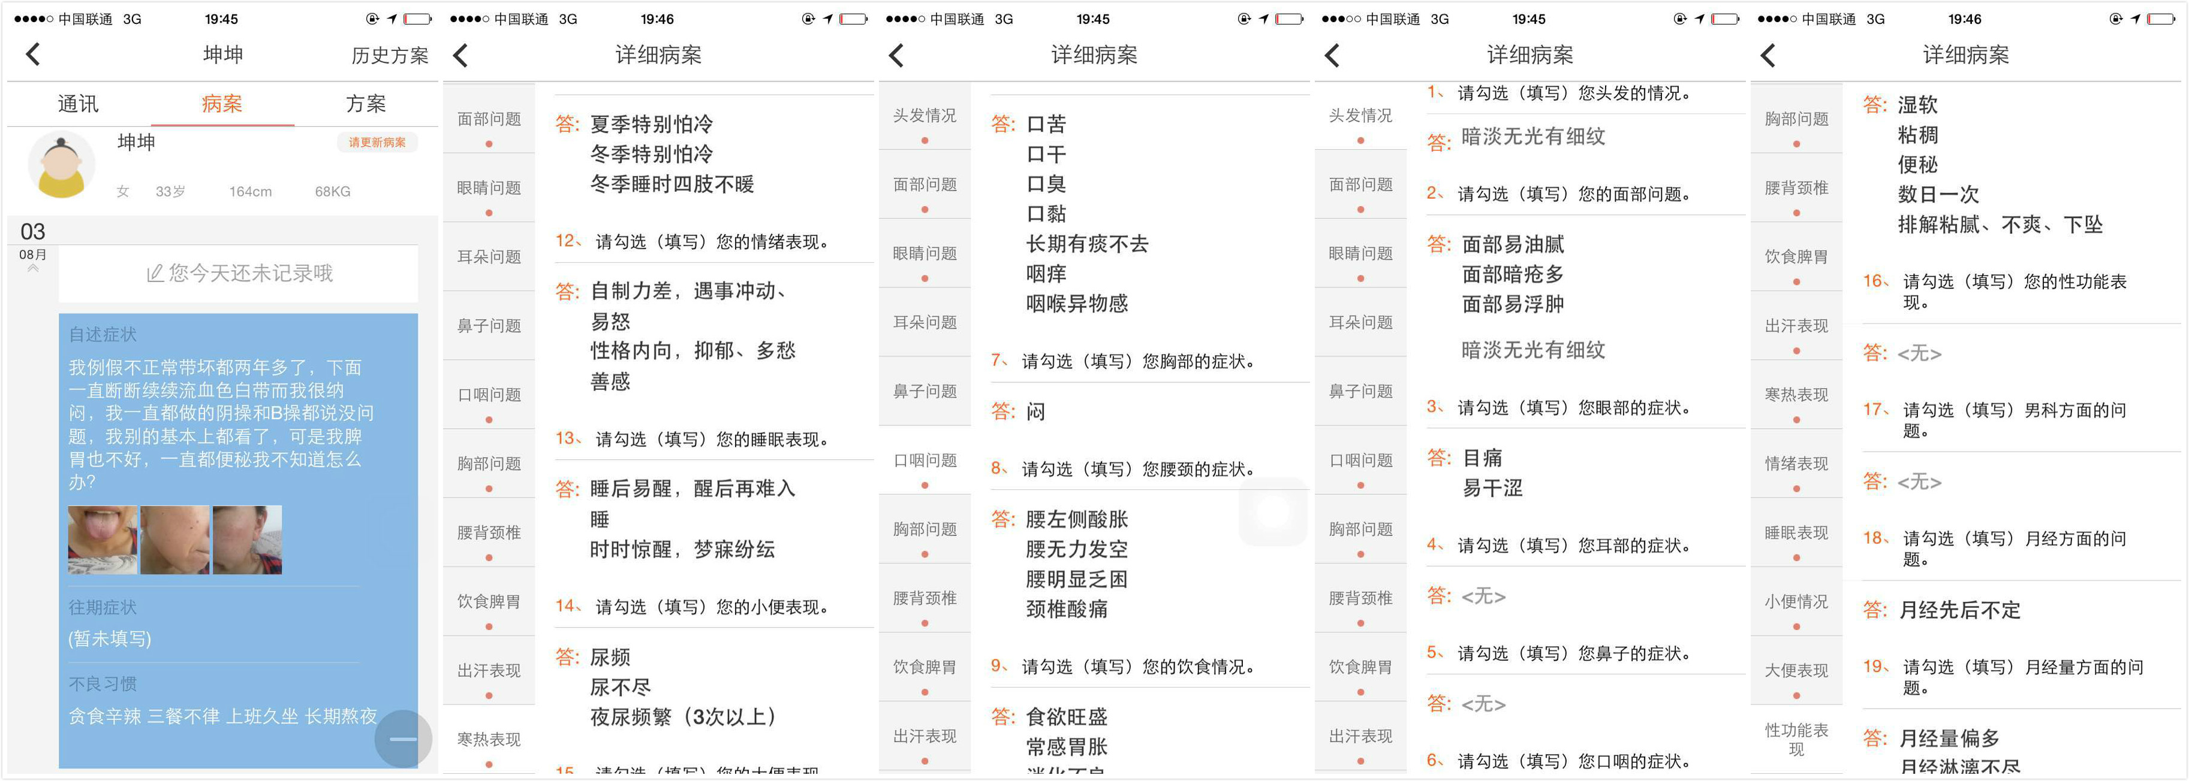2189x781 pixels.
Task: Tap question 19、请勾选月经量方面的问题
Action: click(x=2003, y=677)
